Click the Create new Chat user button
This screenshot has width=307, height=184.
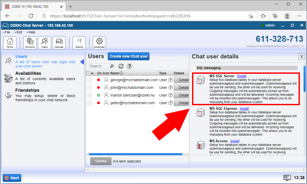(x=128, y=56)
